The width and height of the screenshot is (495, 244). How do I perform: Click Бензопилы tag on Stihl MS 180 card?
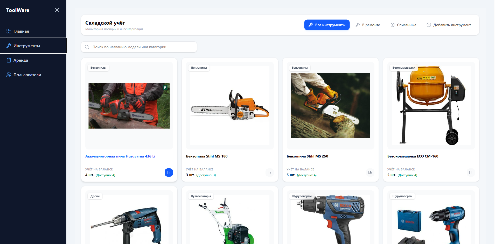coord(199,68)
